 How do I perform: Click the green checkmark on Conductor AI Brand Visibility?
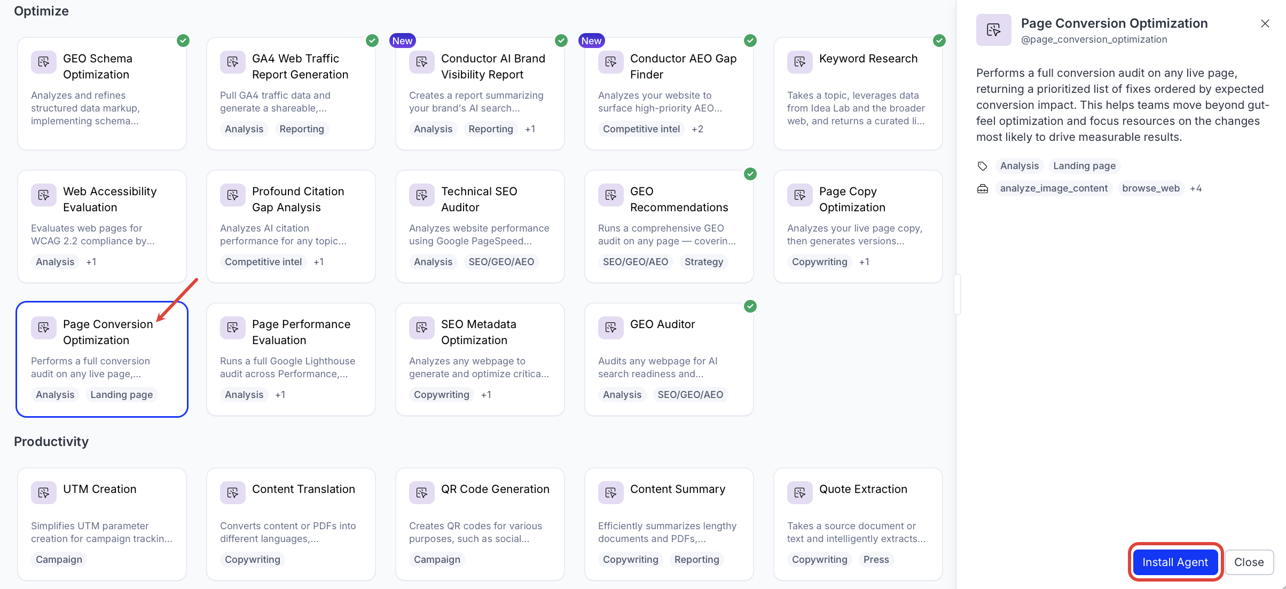561,41
